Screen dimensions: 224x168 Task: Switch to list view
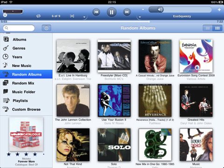pos(208,28)
